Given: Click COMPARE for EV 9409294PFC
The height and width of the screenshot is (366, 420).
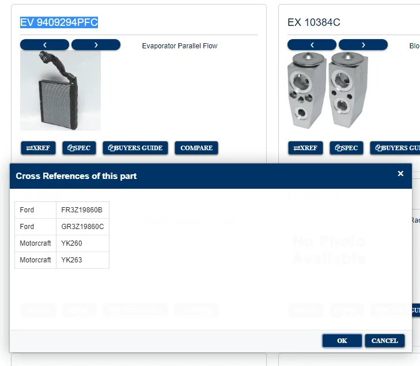Looking at the screenshot, I should [196, 148].
